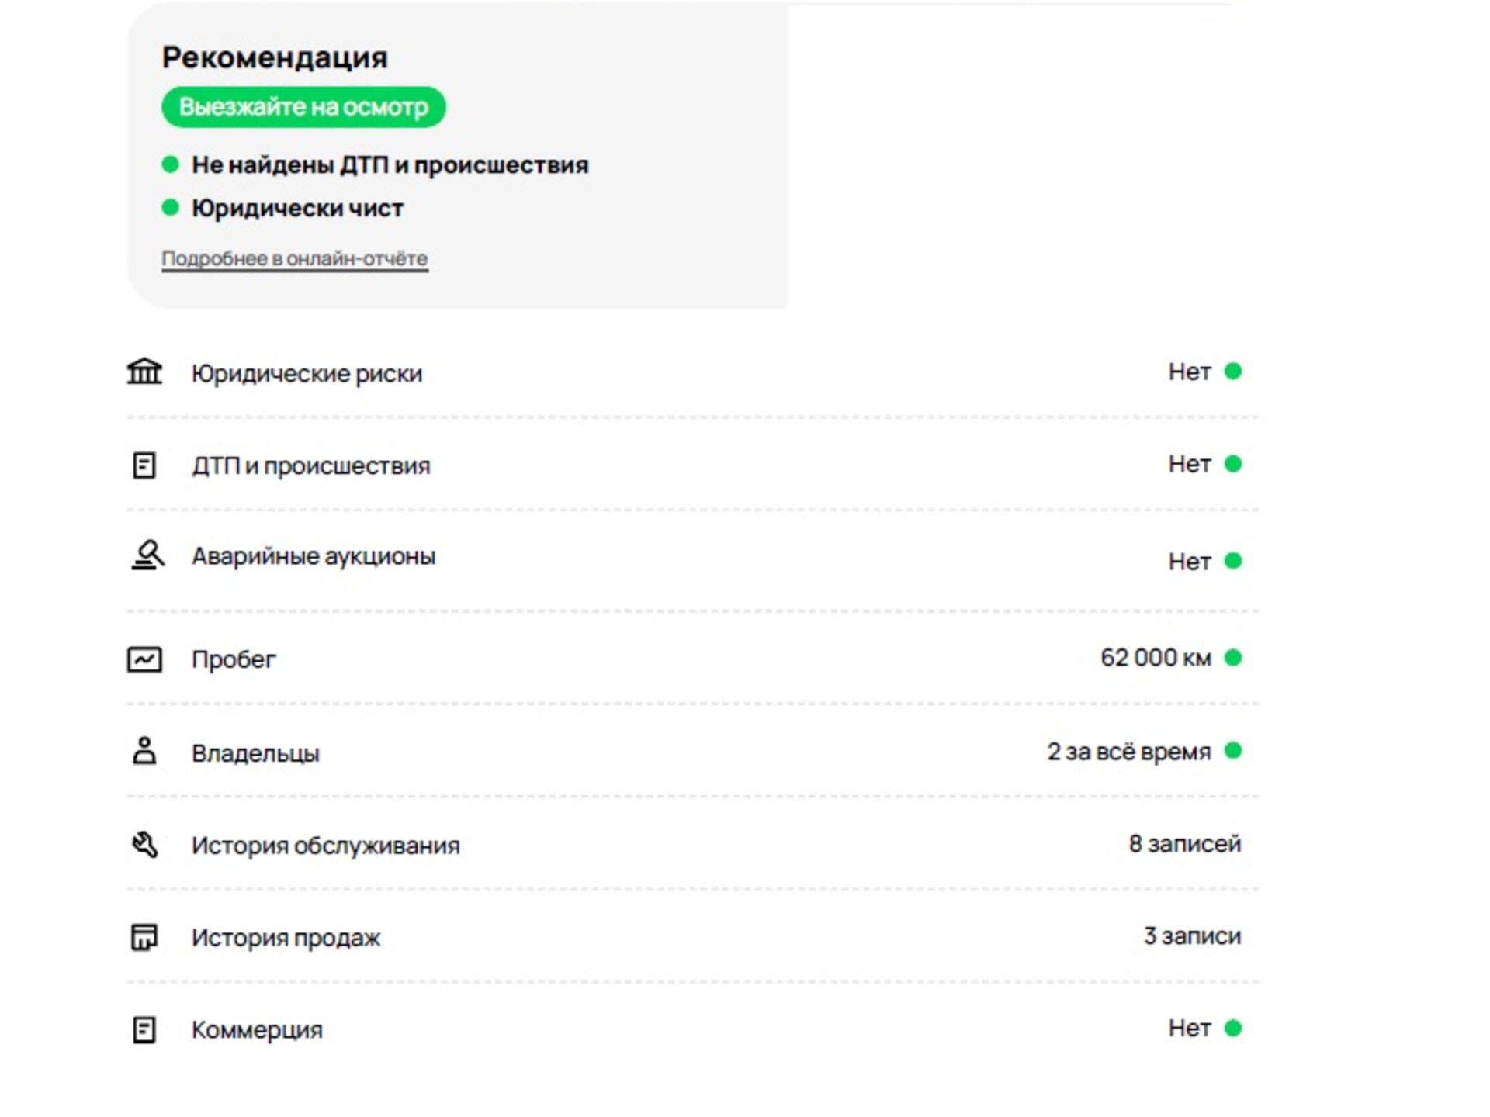The image size is (1490, 1117).
Task: Click the Рекомендация heading
Action: (275, 57)
